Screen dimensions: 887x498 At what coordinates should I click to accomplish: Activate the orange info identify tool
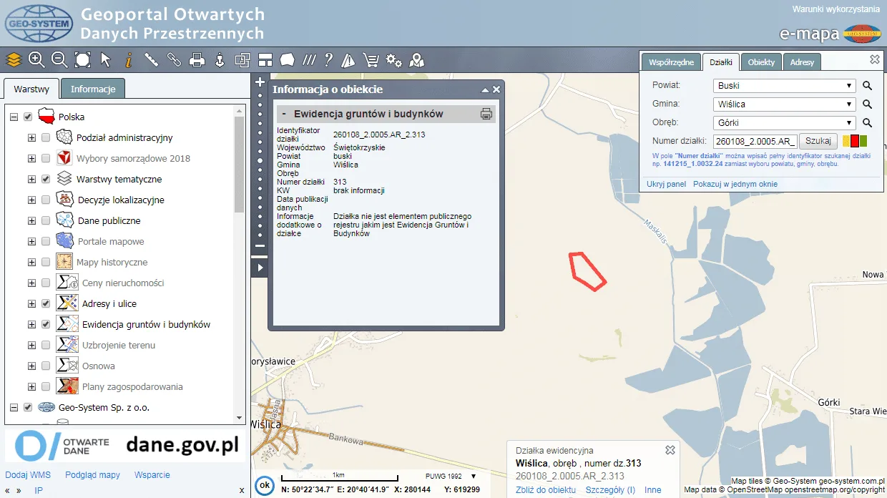pos(129,60)
